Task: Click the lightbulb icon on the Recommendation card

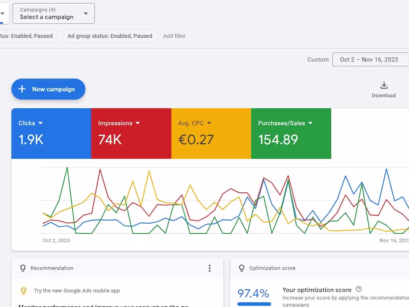Action: [x=23, y=268]
